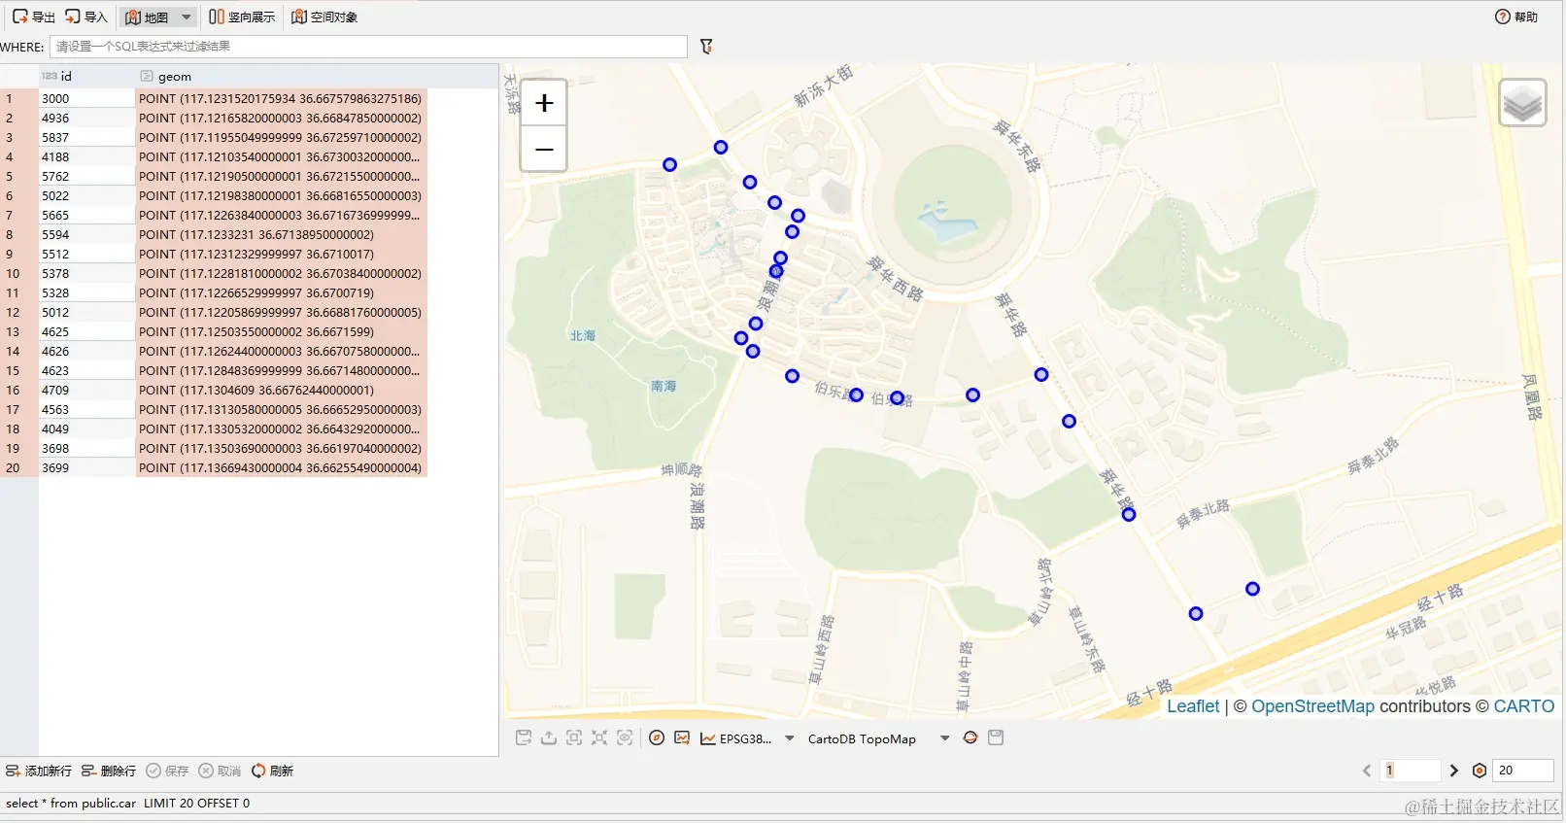Open the Leaflet attribution link
1566x823 pixels.
tap(1193, 706)
